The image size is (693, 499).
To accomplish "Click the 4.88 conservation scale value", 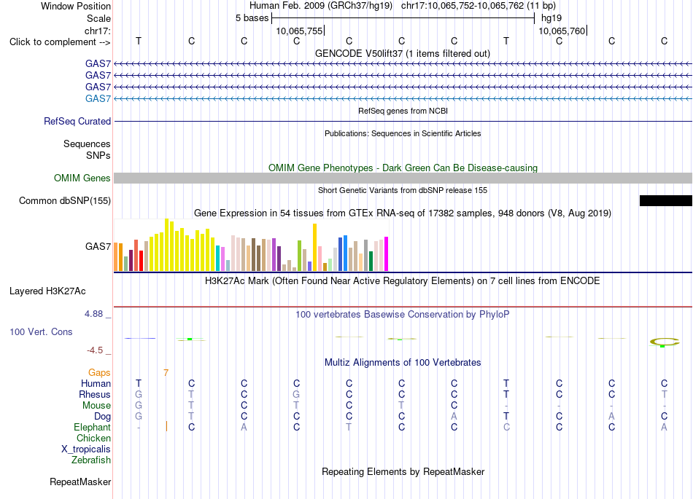I will click(x=93, y=314).
